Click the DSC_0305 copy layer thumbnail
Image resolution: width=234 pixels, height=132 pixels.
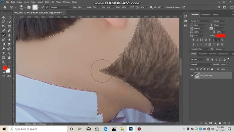point(197,75)
